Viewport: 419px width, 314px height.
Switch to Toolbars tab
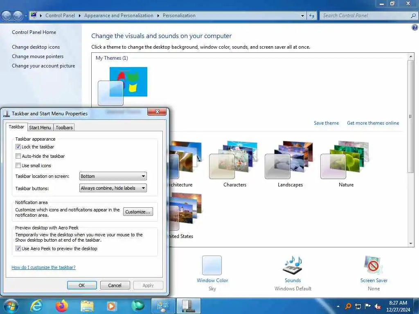tap(64, 128)
